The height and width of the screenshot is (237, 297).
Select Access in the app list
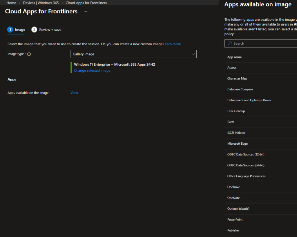[232, 68]
